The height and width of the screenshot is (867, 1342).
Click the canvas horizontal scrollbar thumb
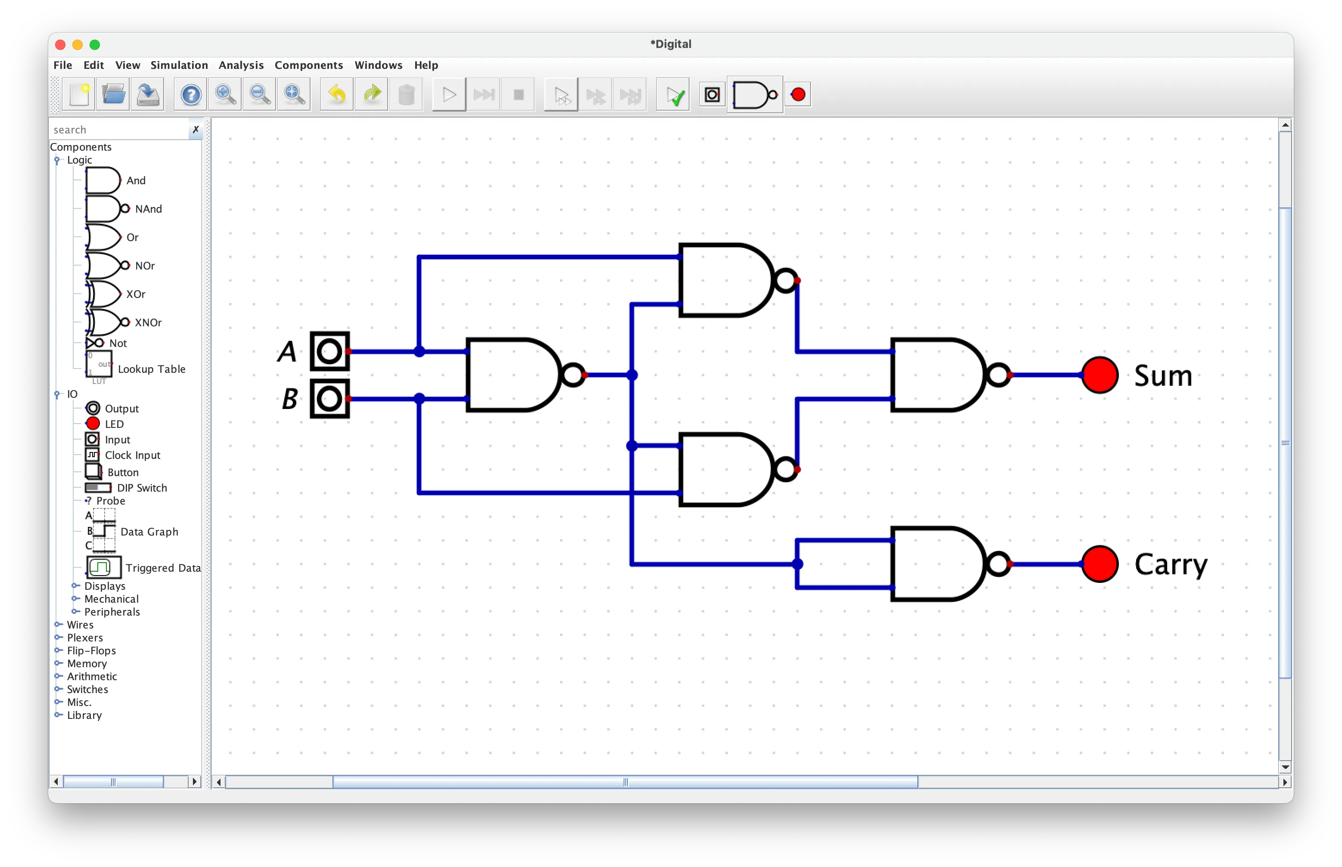click(x=625, y=782)
